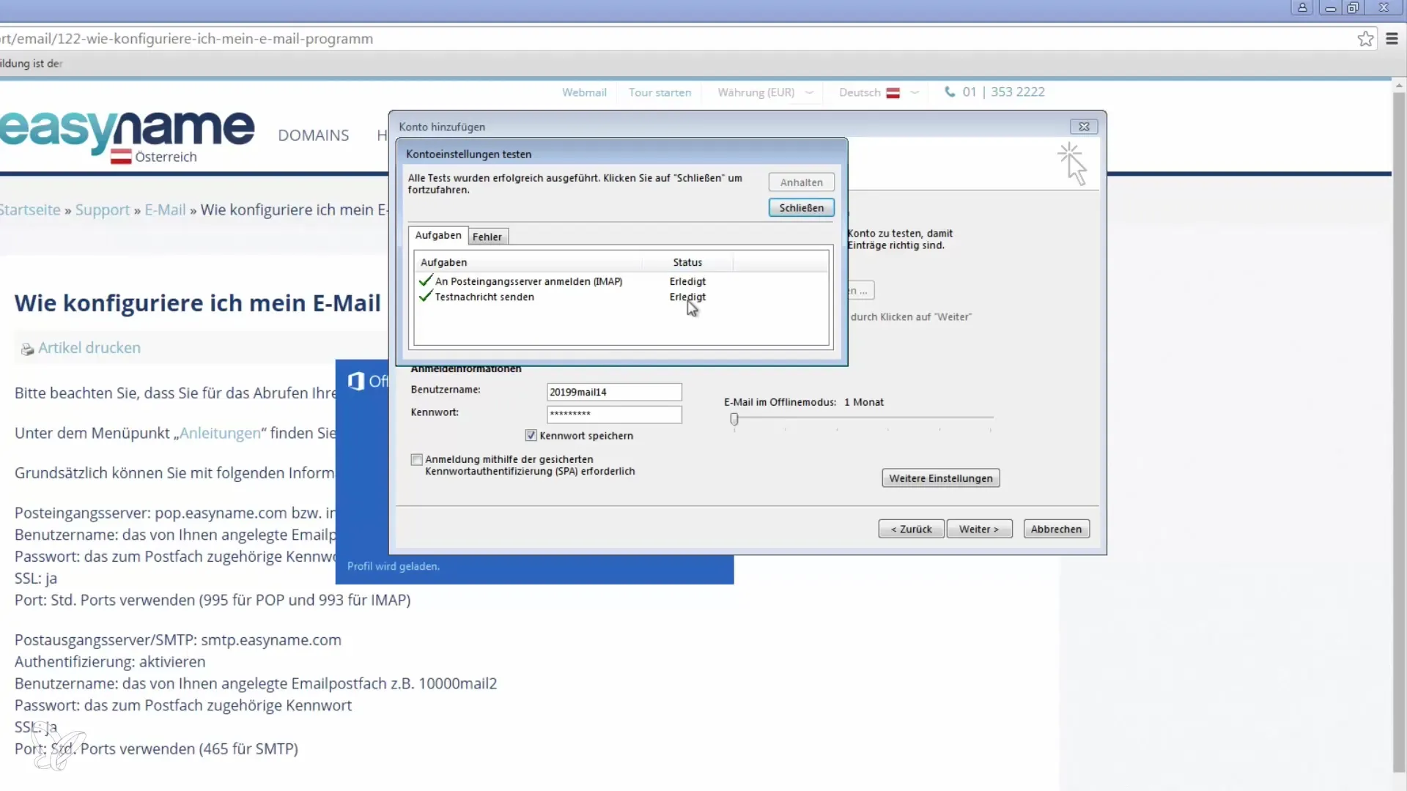
Task: Open Weitere Einstellungen
Action: point(940,478)
